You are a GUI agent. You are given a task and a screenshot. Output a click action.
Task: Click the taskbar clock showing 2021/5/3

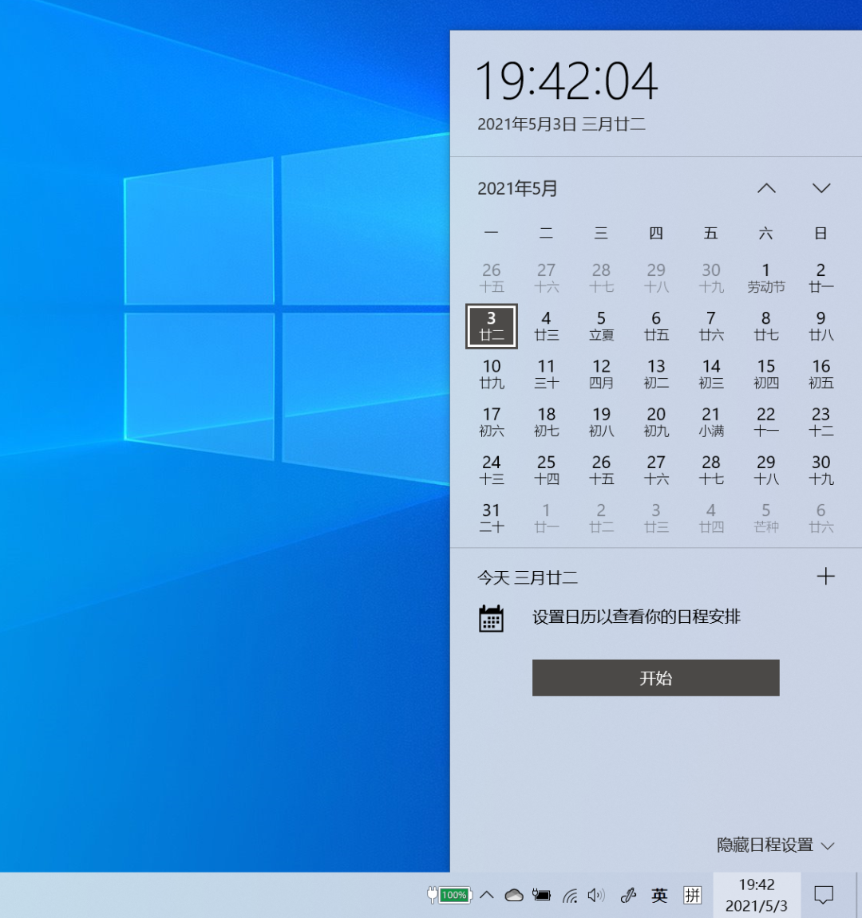click(757, 895)
